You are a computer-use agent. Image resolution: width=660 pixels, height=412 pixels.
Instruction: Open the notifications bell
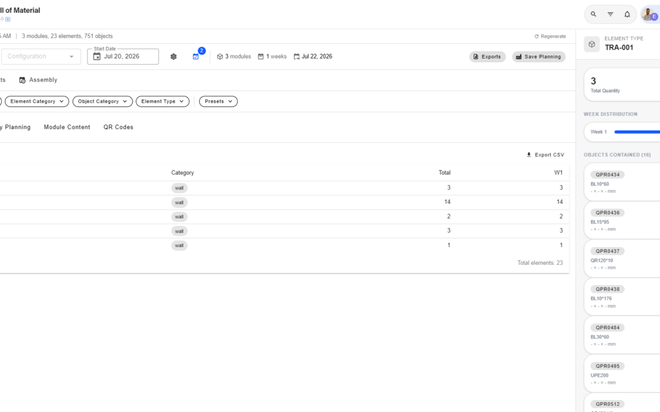point(627,14)
